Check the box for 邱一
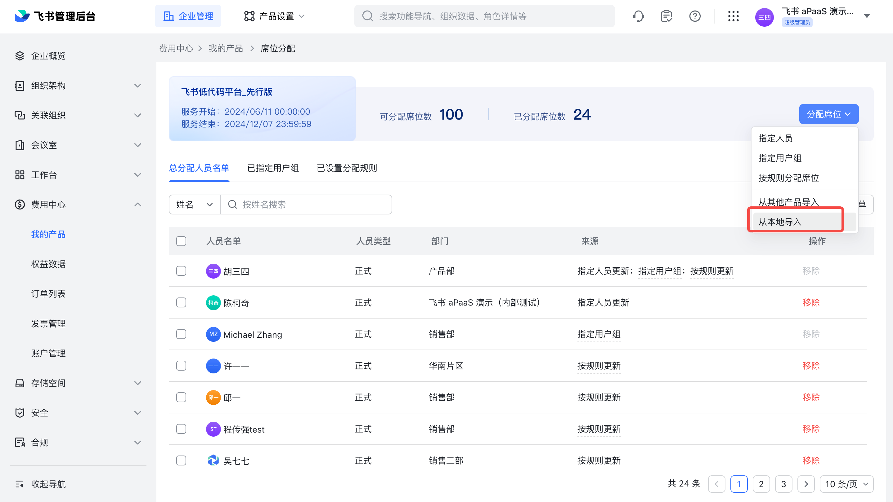The height and width of the screenshot is (502, 893). click(x=181, y=397)
